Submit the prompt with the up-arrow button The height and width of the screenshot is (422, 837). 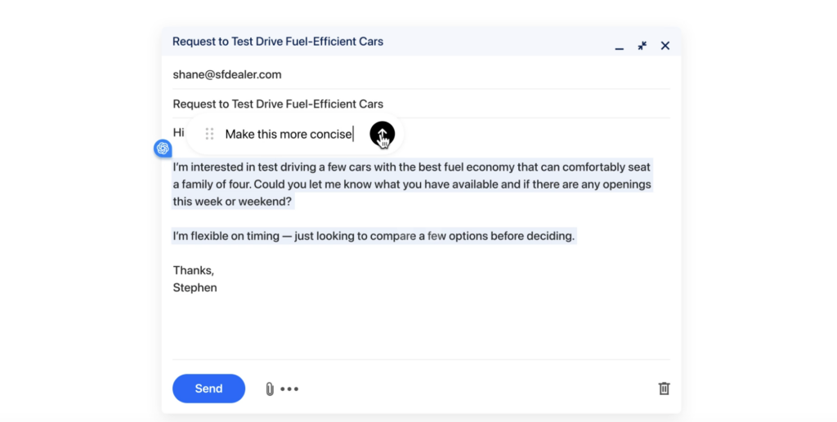382,134
